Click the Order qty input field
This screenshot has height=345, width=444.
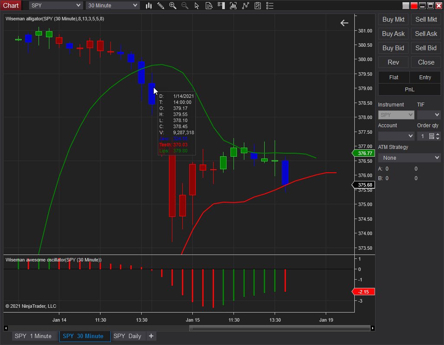point(422,136)
